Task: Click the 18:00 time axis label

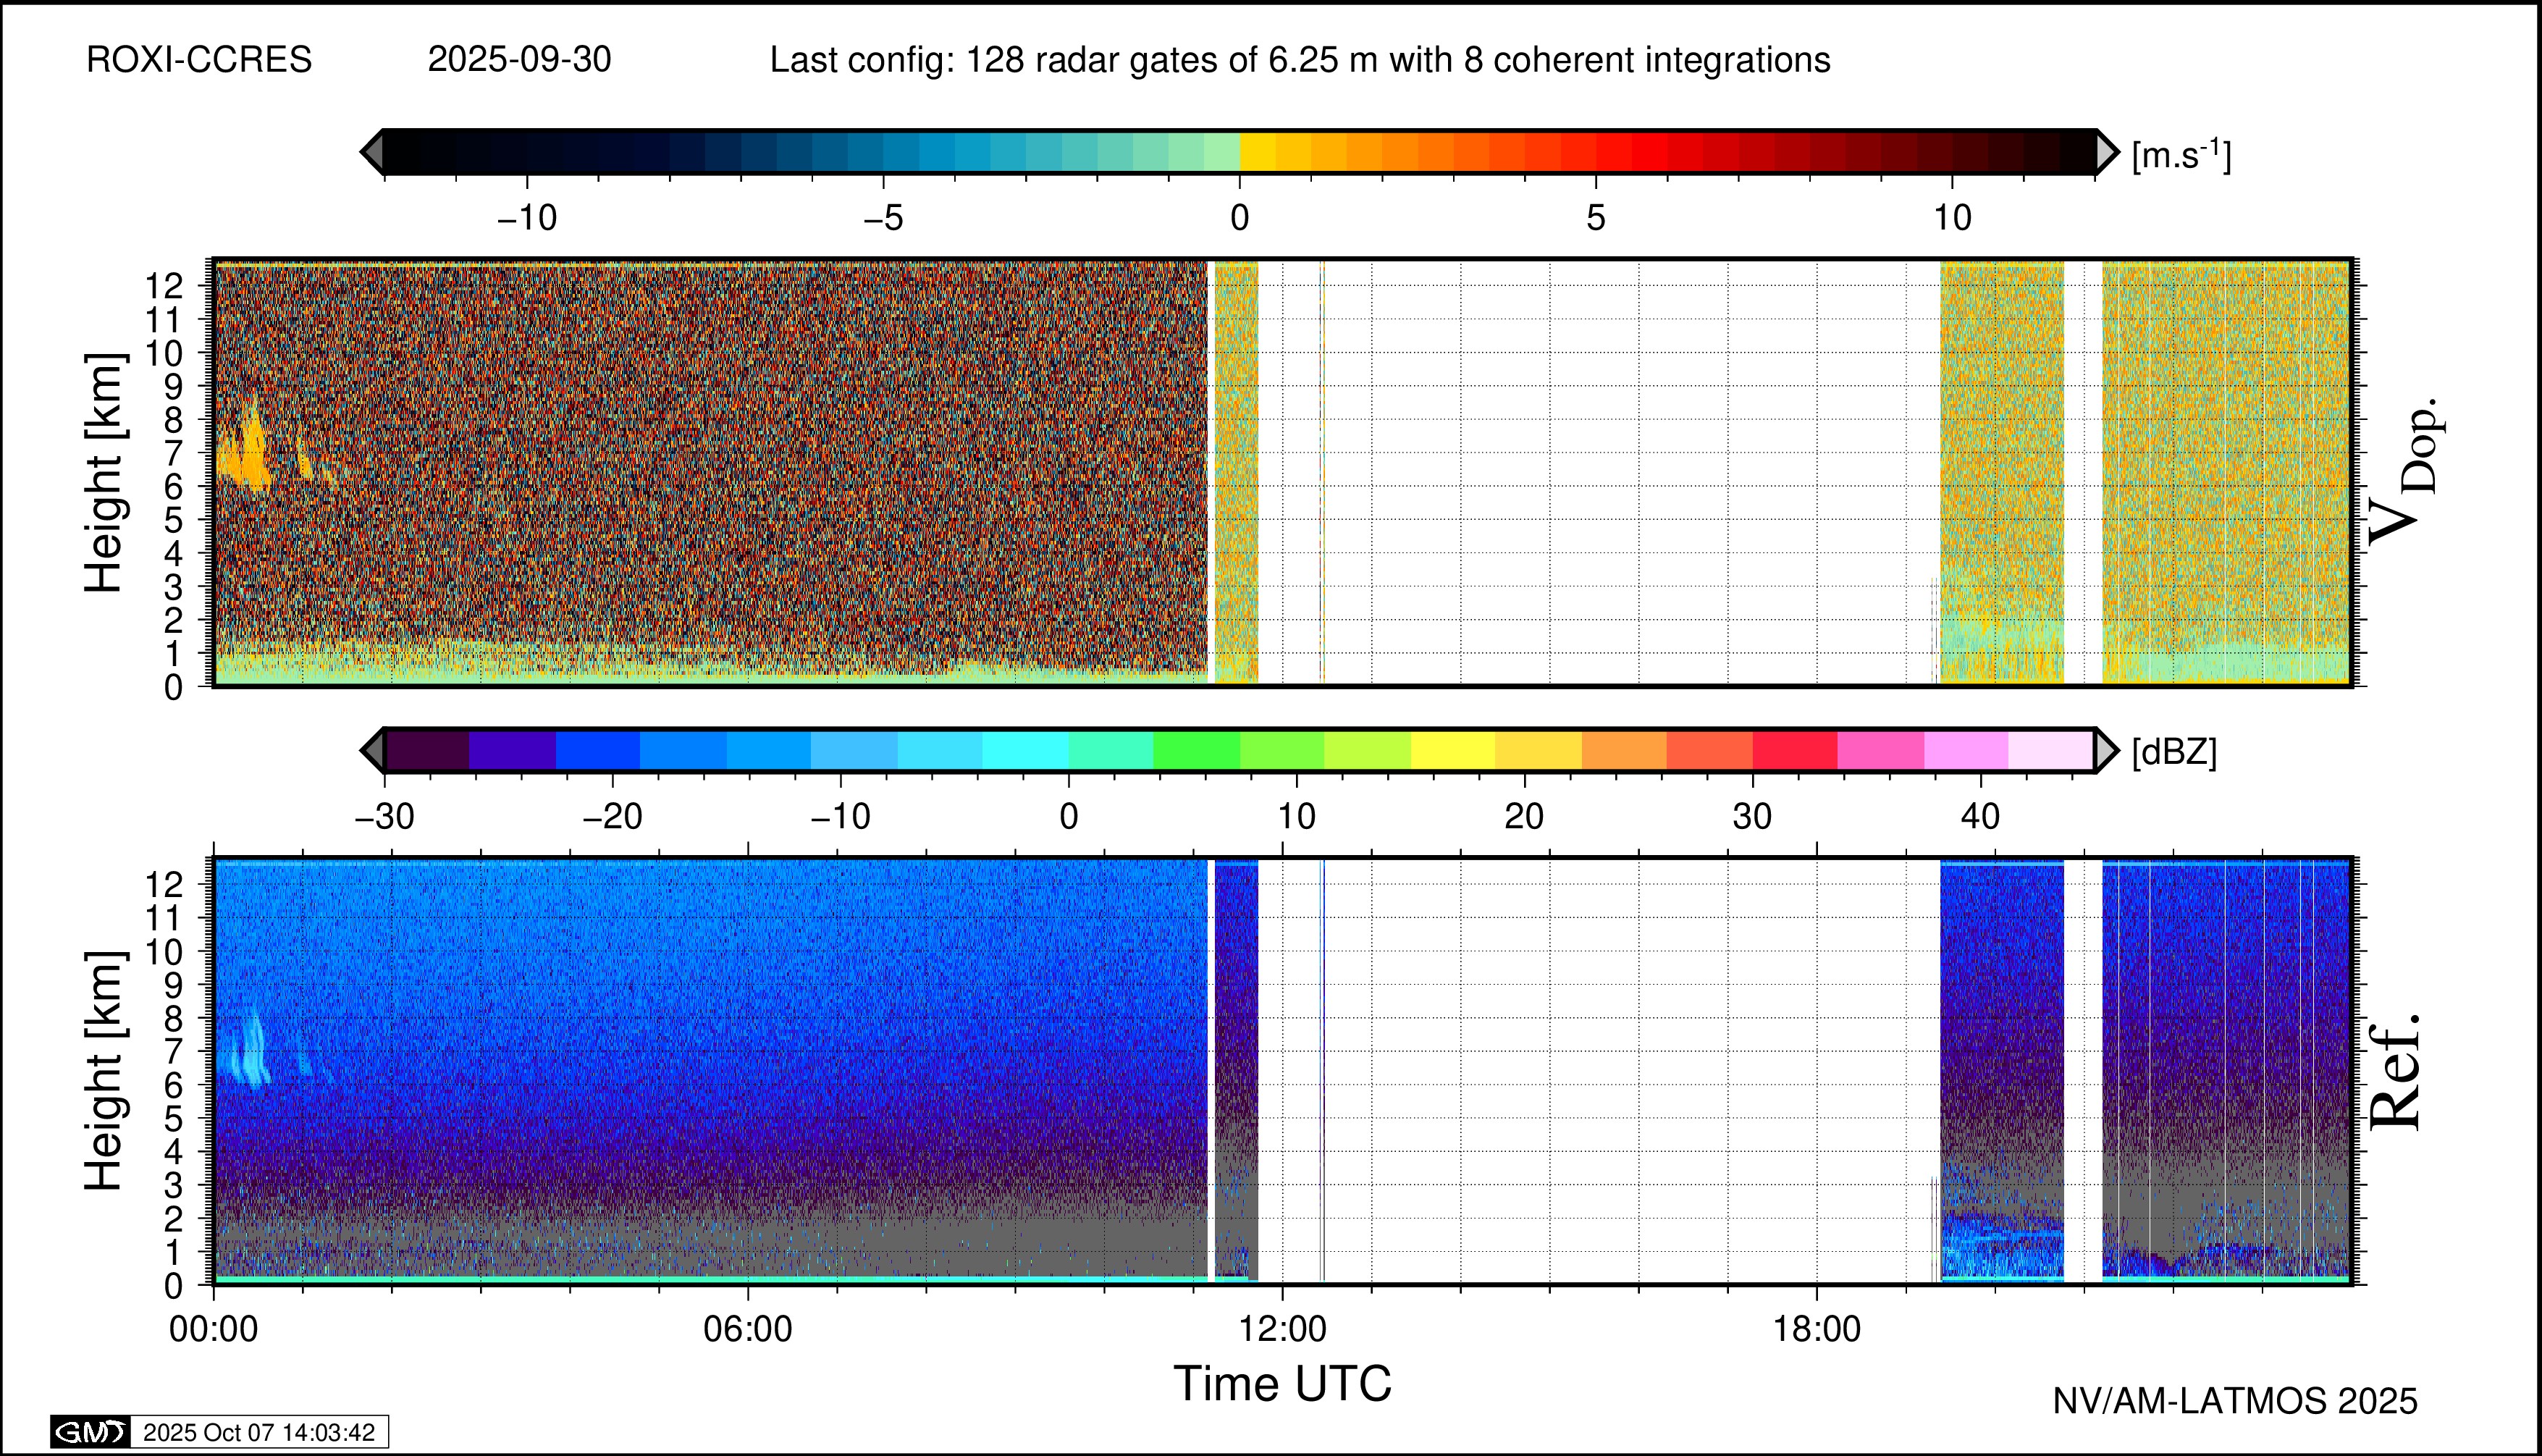Action: coord(1817,1329)
